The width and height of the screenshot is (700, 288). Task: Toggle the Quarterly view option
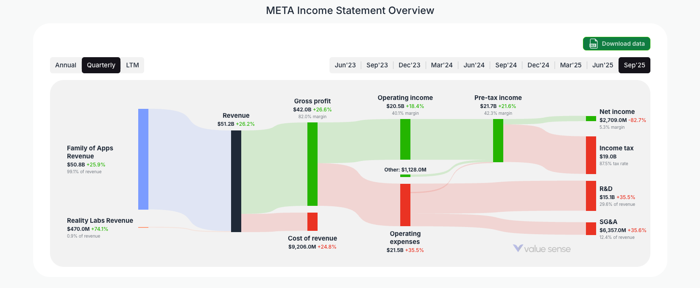(x=101, y=65)
